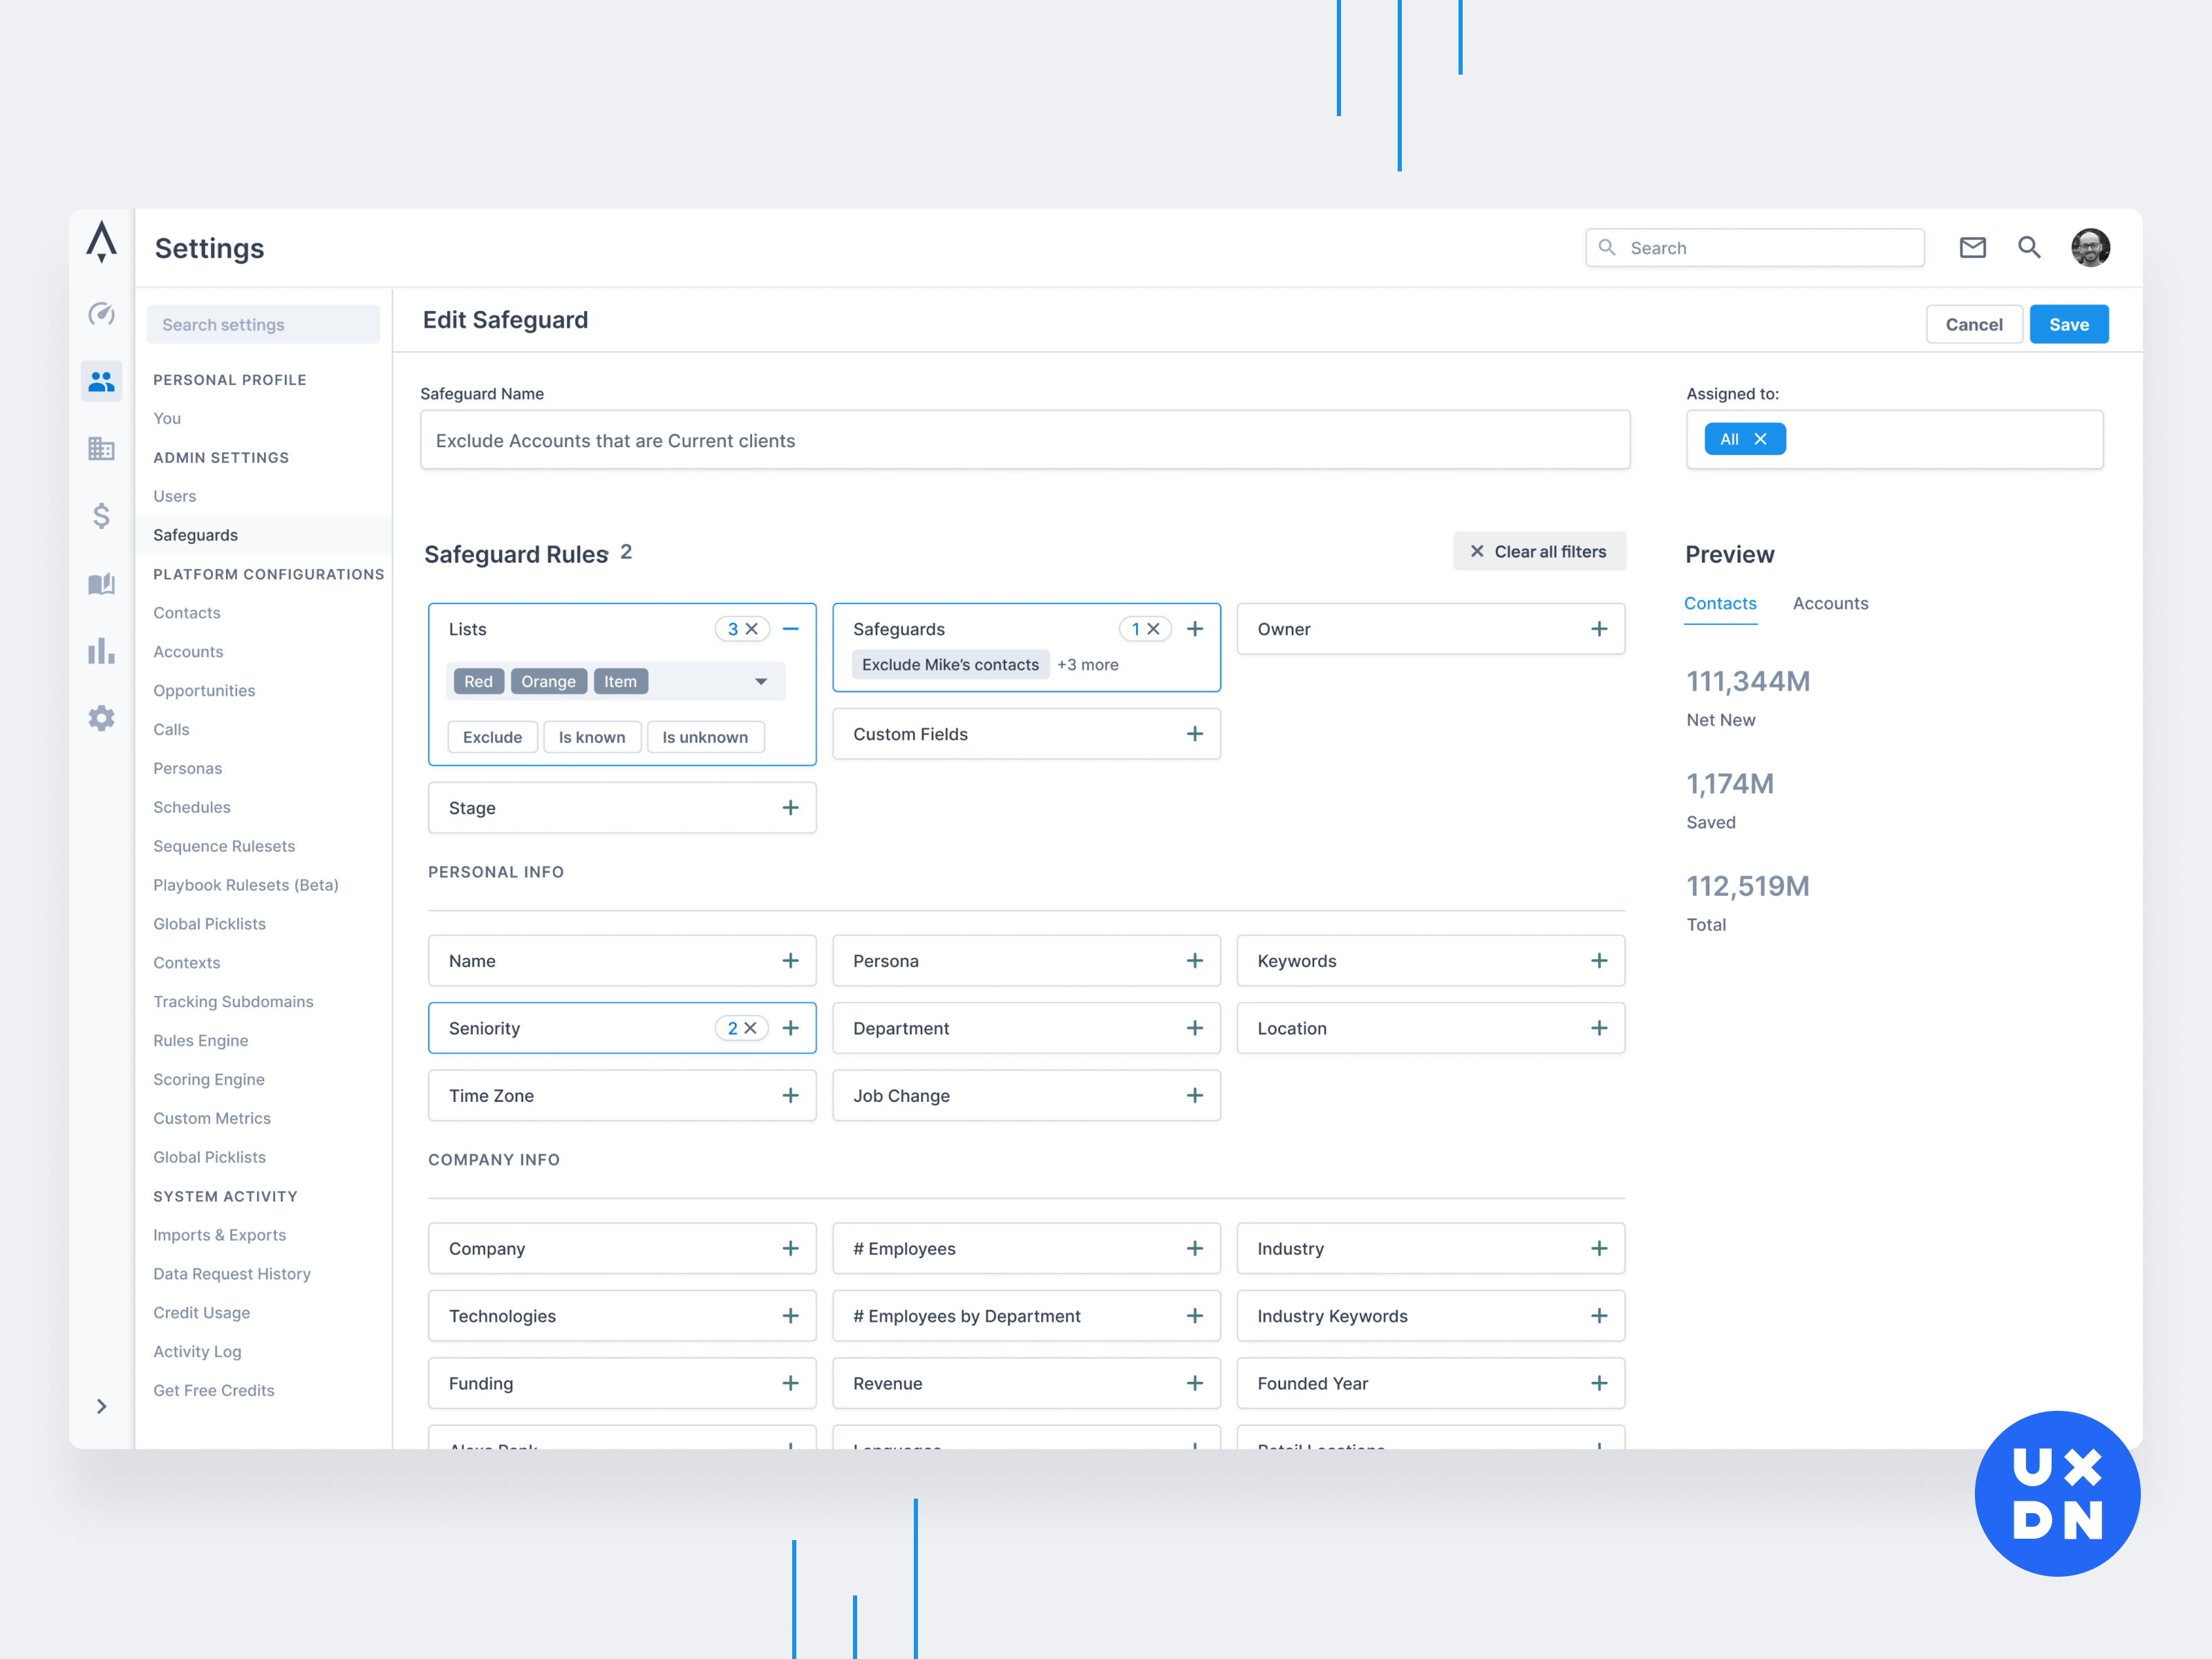This screenshot has width=2212, height=1659.
Task: Expand the sidebar with bottom chevron arrow
Action: [x=101, y=1406]
